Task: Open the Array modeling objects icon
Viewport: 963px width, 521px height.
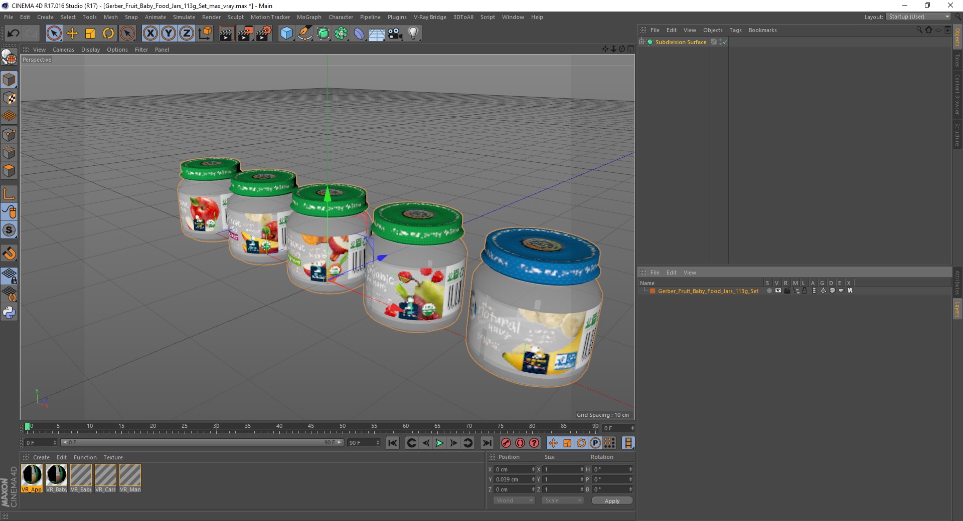Action: [342, 34]
